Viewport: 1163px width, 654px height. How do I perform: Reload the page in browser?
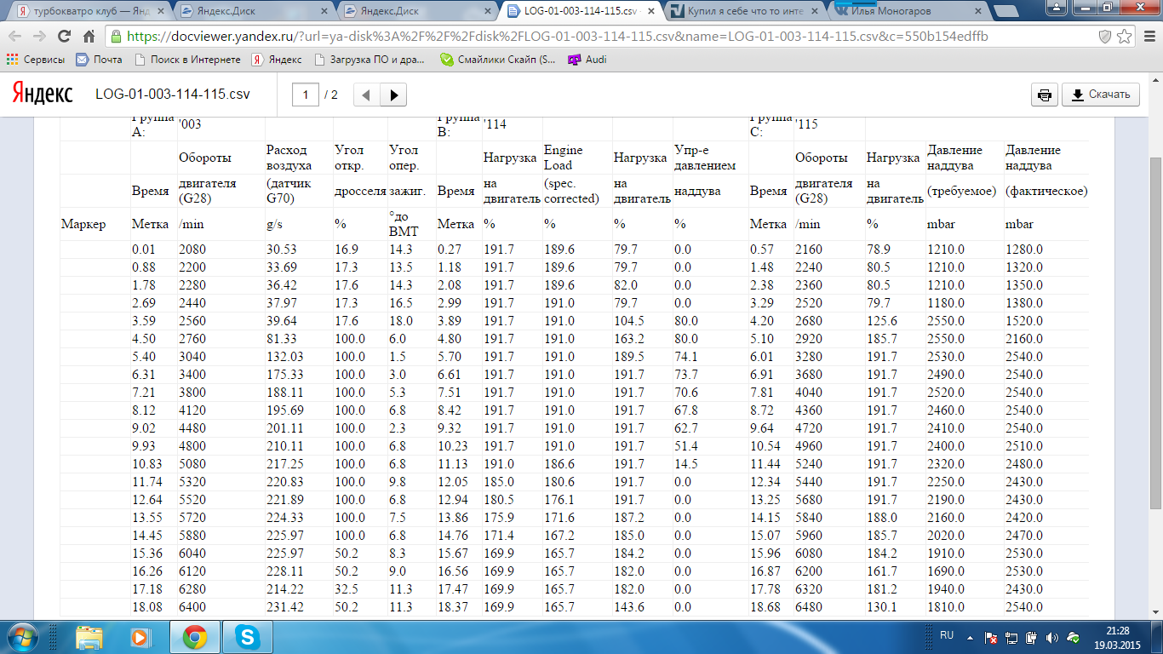pyautogui.click(x=64, y=37)
